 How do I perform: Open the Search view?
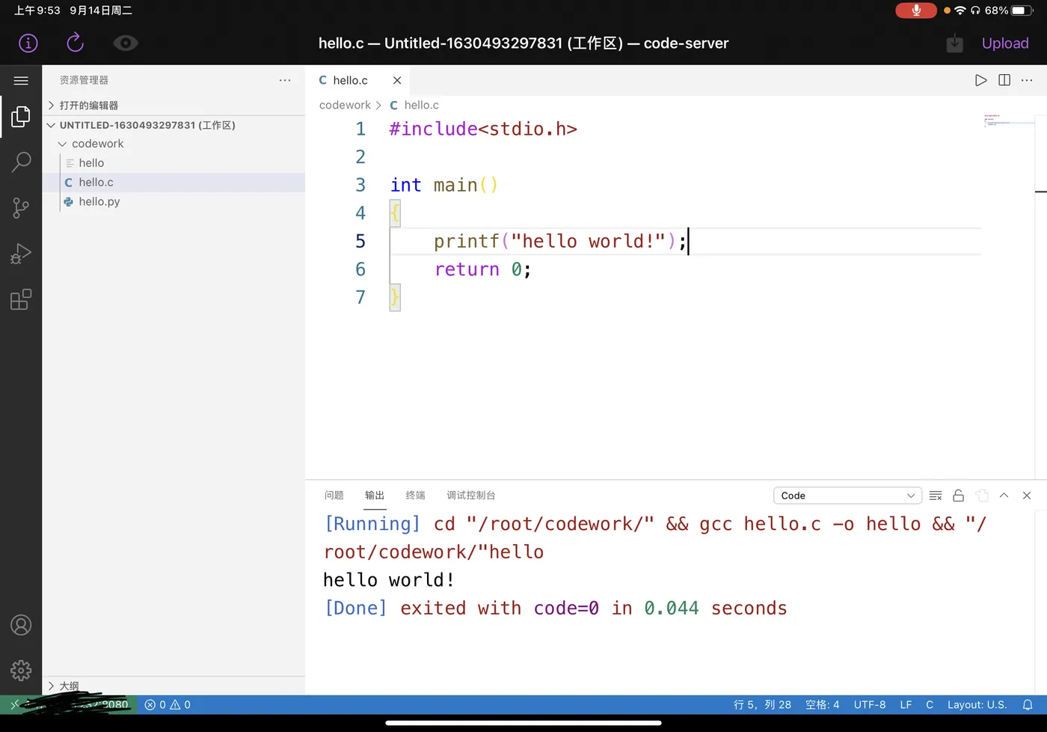[21, 162]
